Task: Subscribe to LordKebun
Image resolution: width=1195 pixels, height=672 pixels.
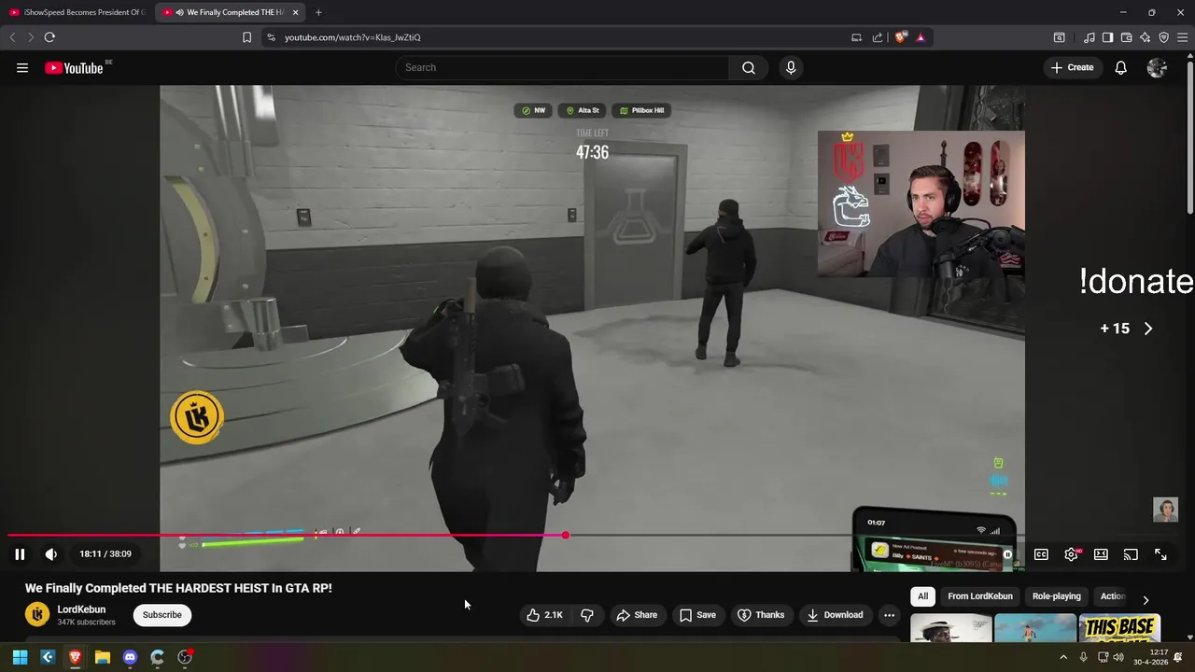Action: [162, 615]
